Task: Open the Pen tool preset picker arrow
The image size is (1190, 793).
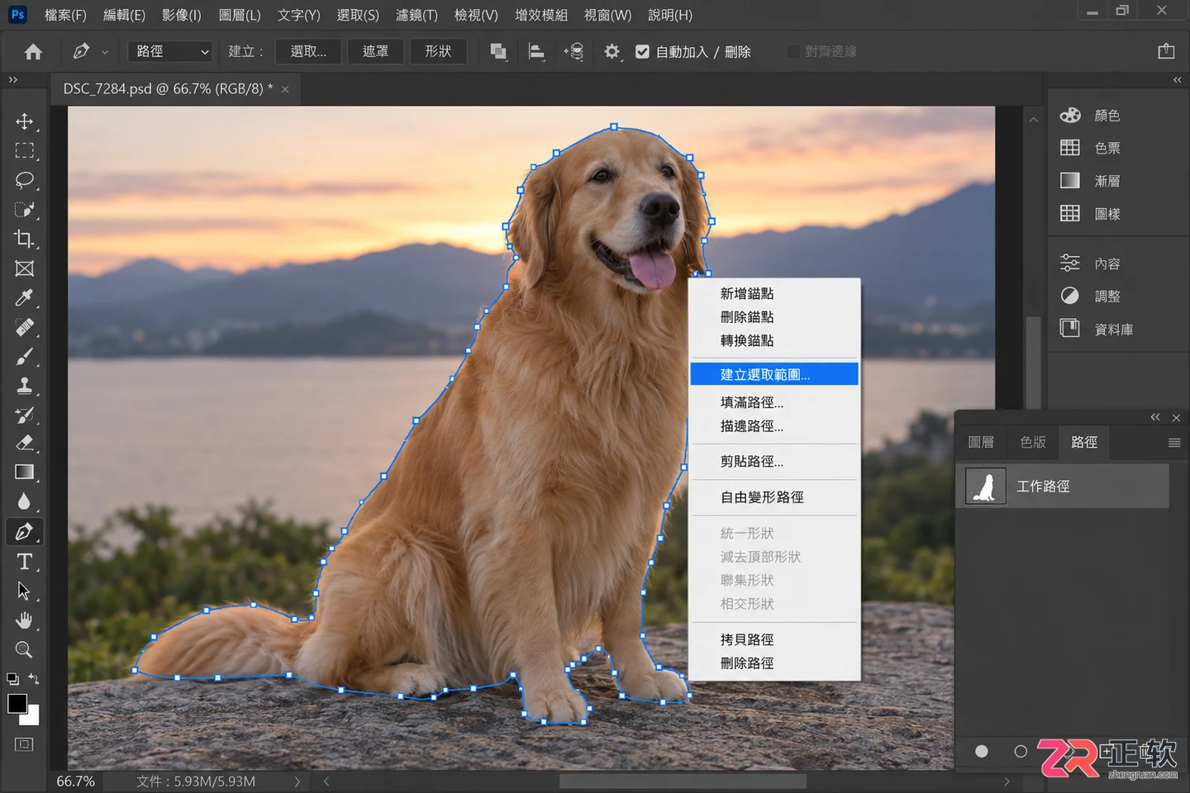Action: tap(105, 52)
